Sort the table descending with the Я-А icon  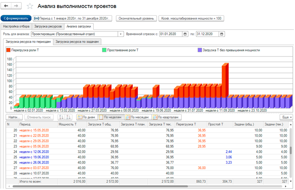point(68,117)
